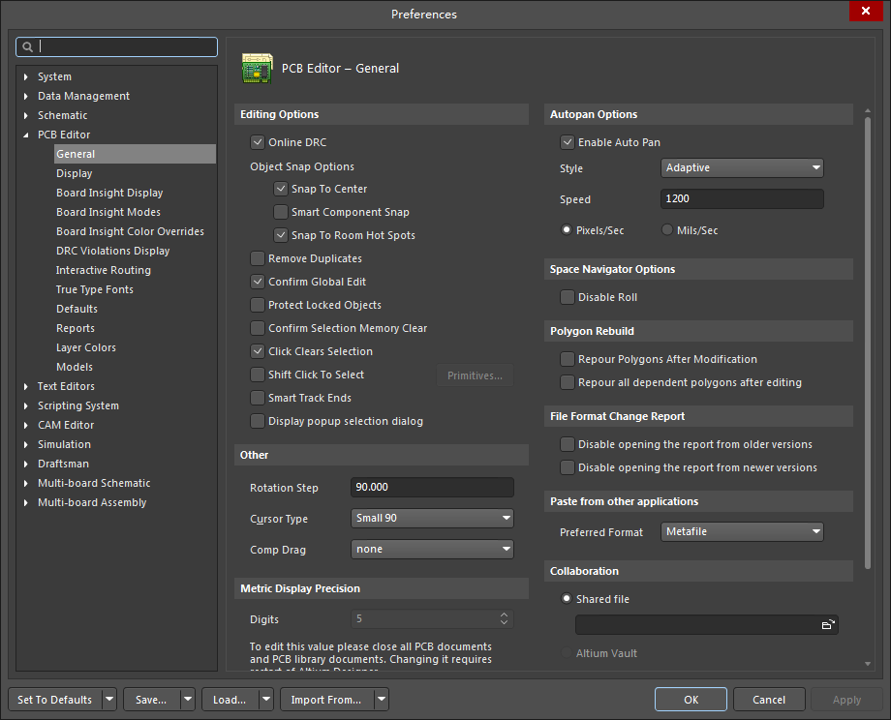
Task: Toggle Confirm Global Edit checkbox
Action: (x=258, y=282)
